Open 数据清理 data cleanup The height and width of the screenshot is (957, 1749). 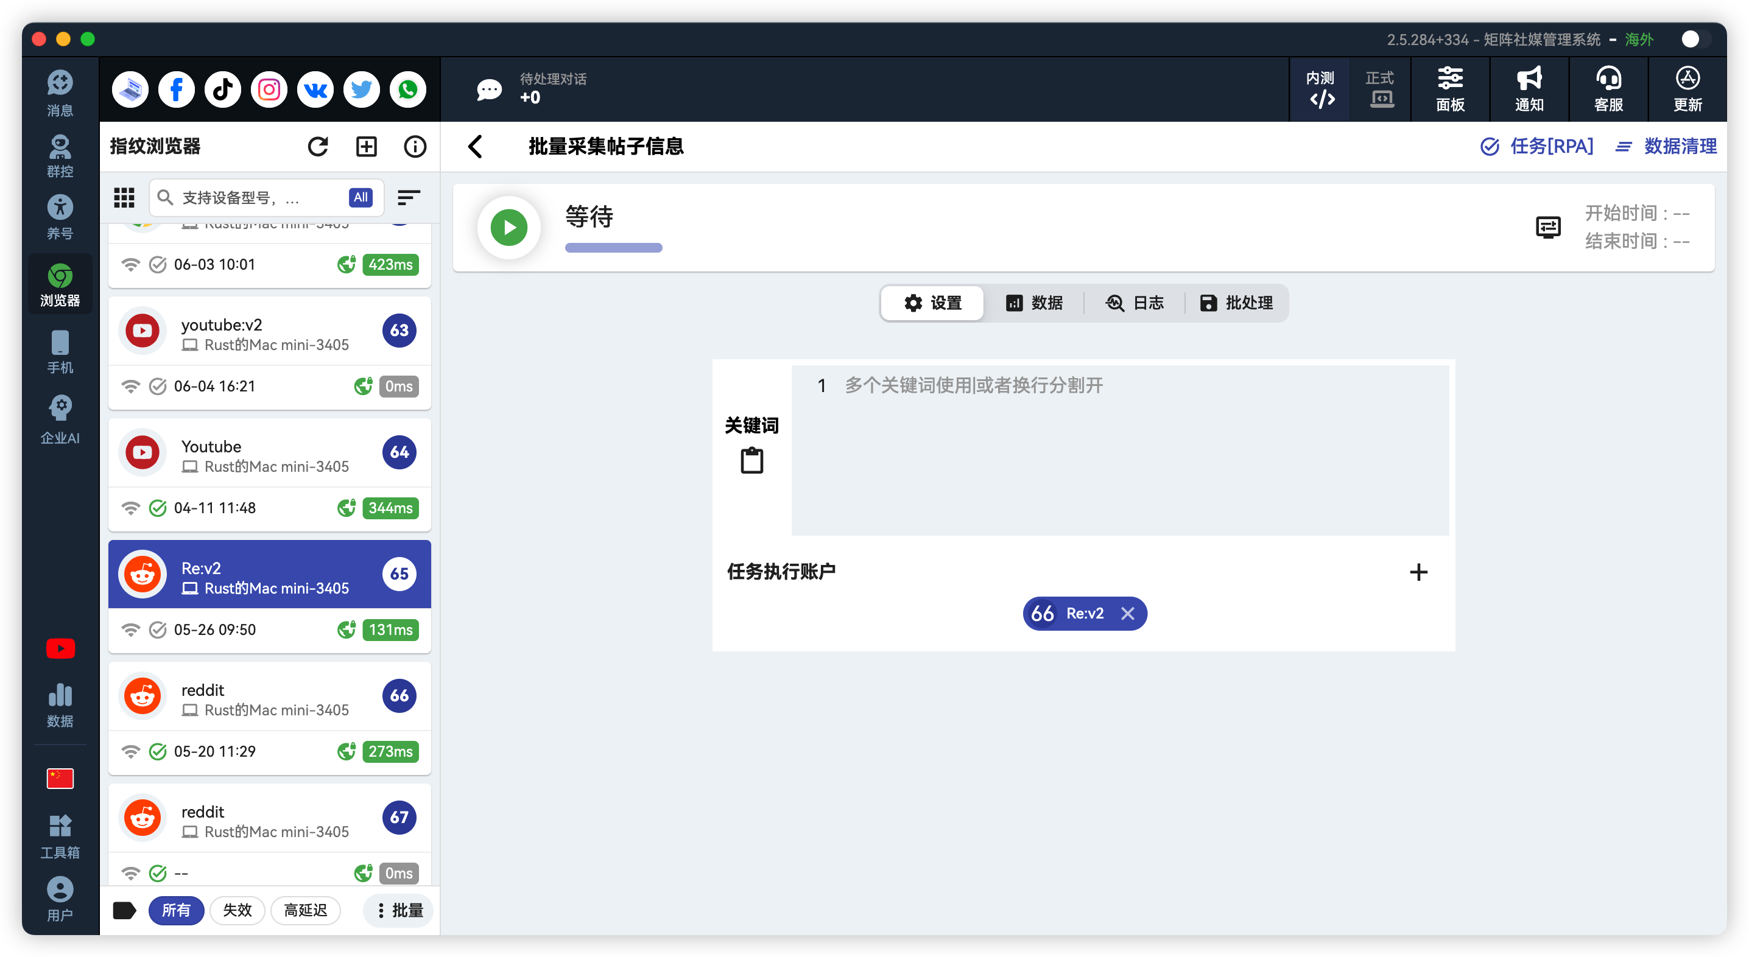coord(1666,146)
